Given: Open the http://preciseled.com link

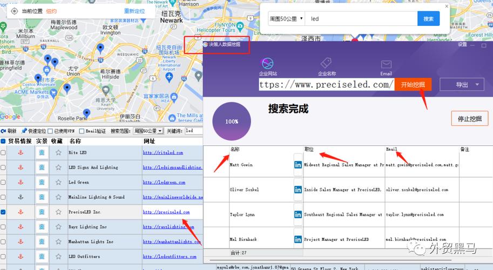Looking at the screenshot, I should point(166,212).
